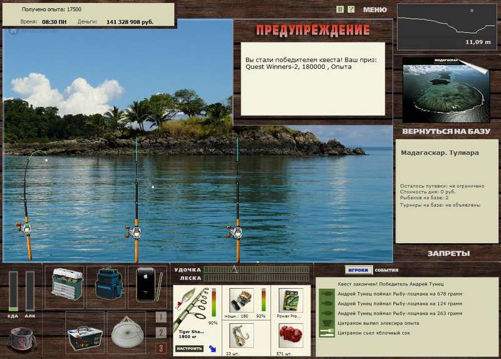Select the Power Pro line spool
Screen dimensions: 501x359
[x=291, y=301]
